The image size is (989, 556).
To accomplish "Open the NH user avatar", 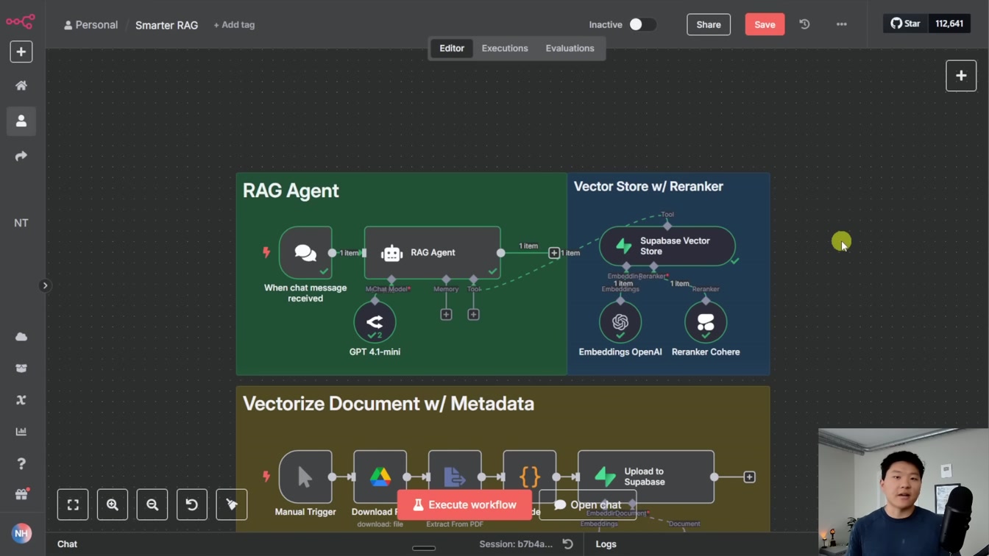I will (21, 533).
